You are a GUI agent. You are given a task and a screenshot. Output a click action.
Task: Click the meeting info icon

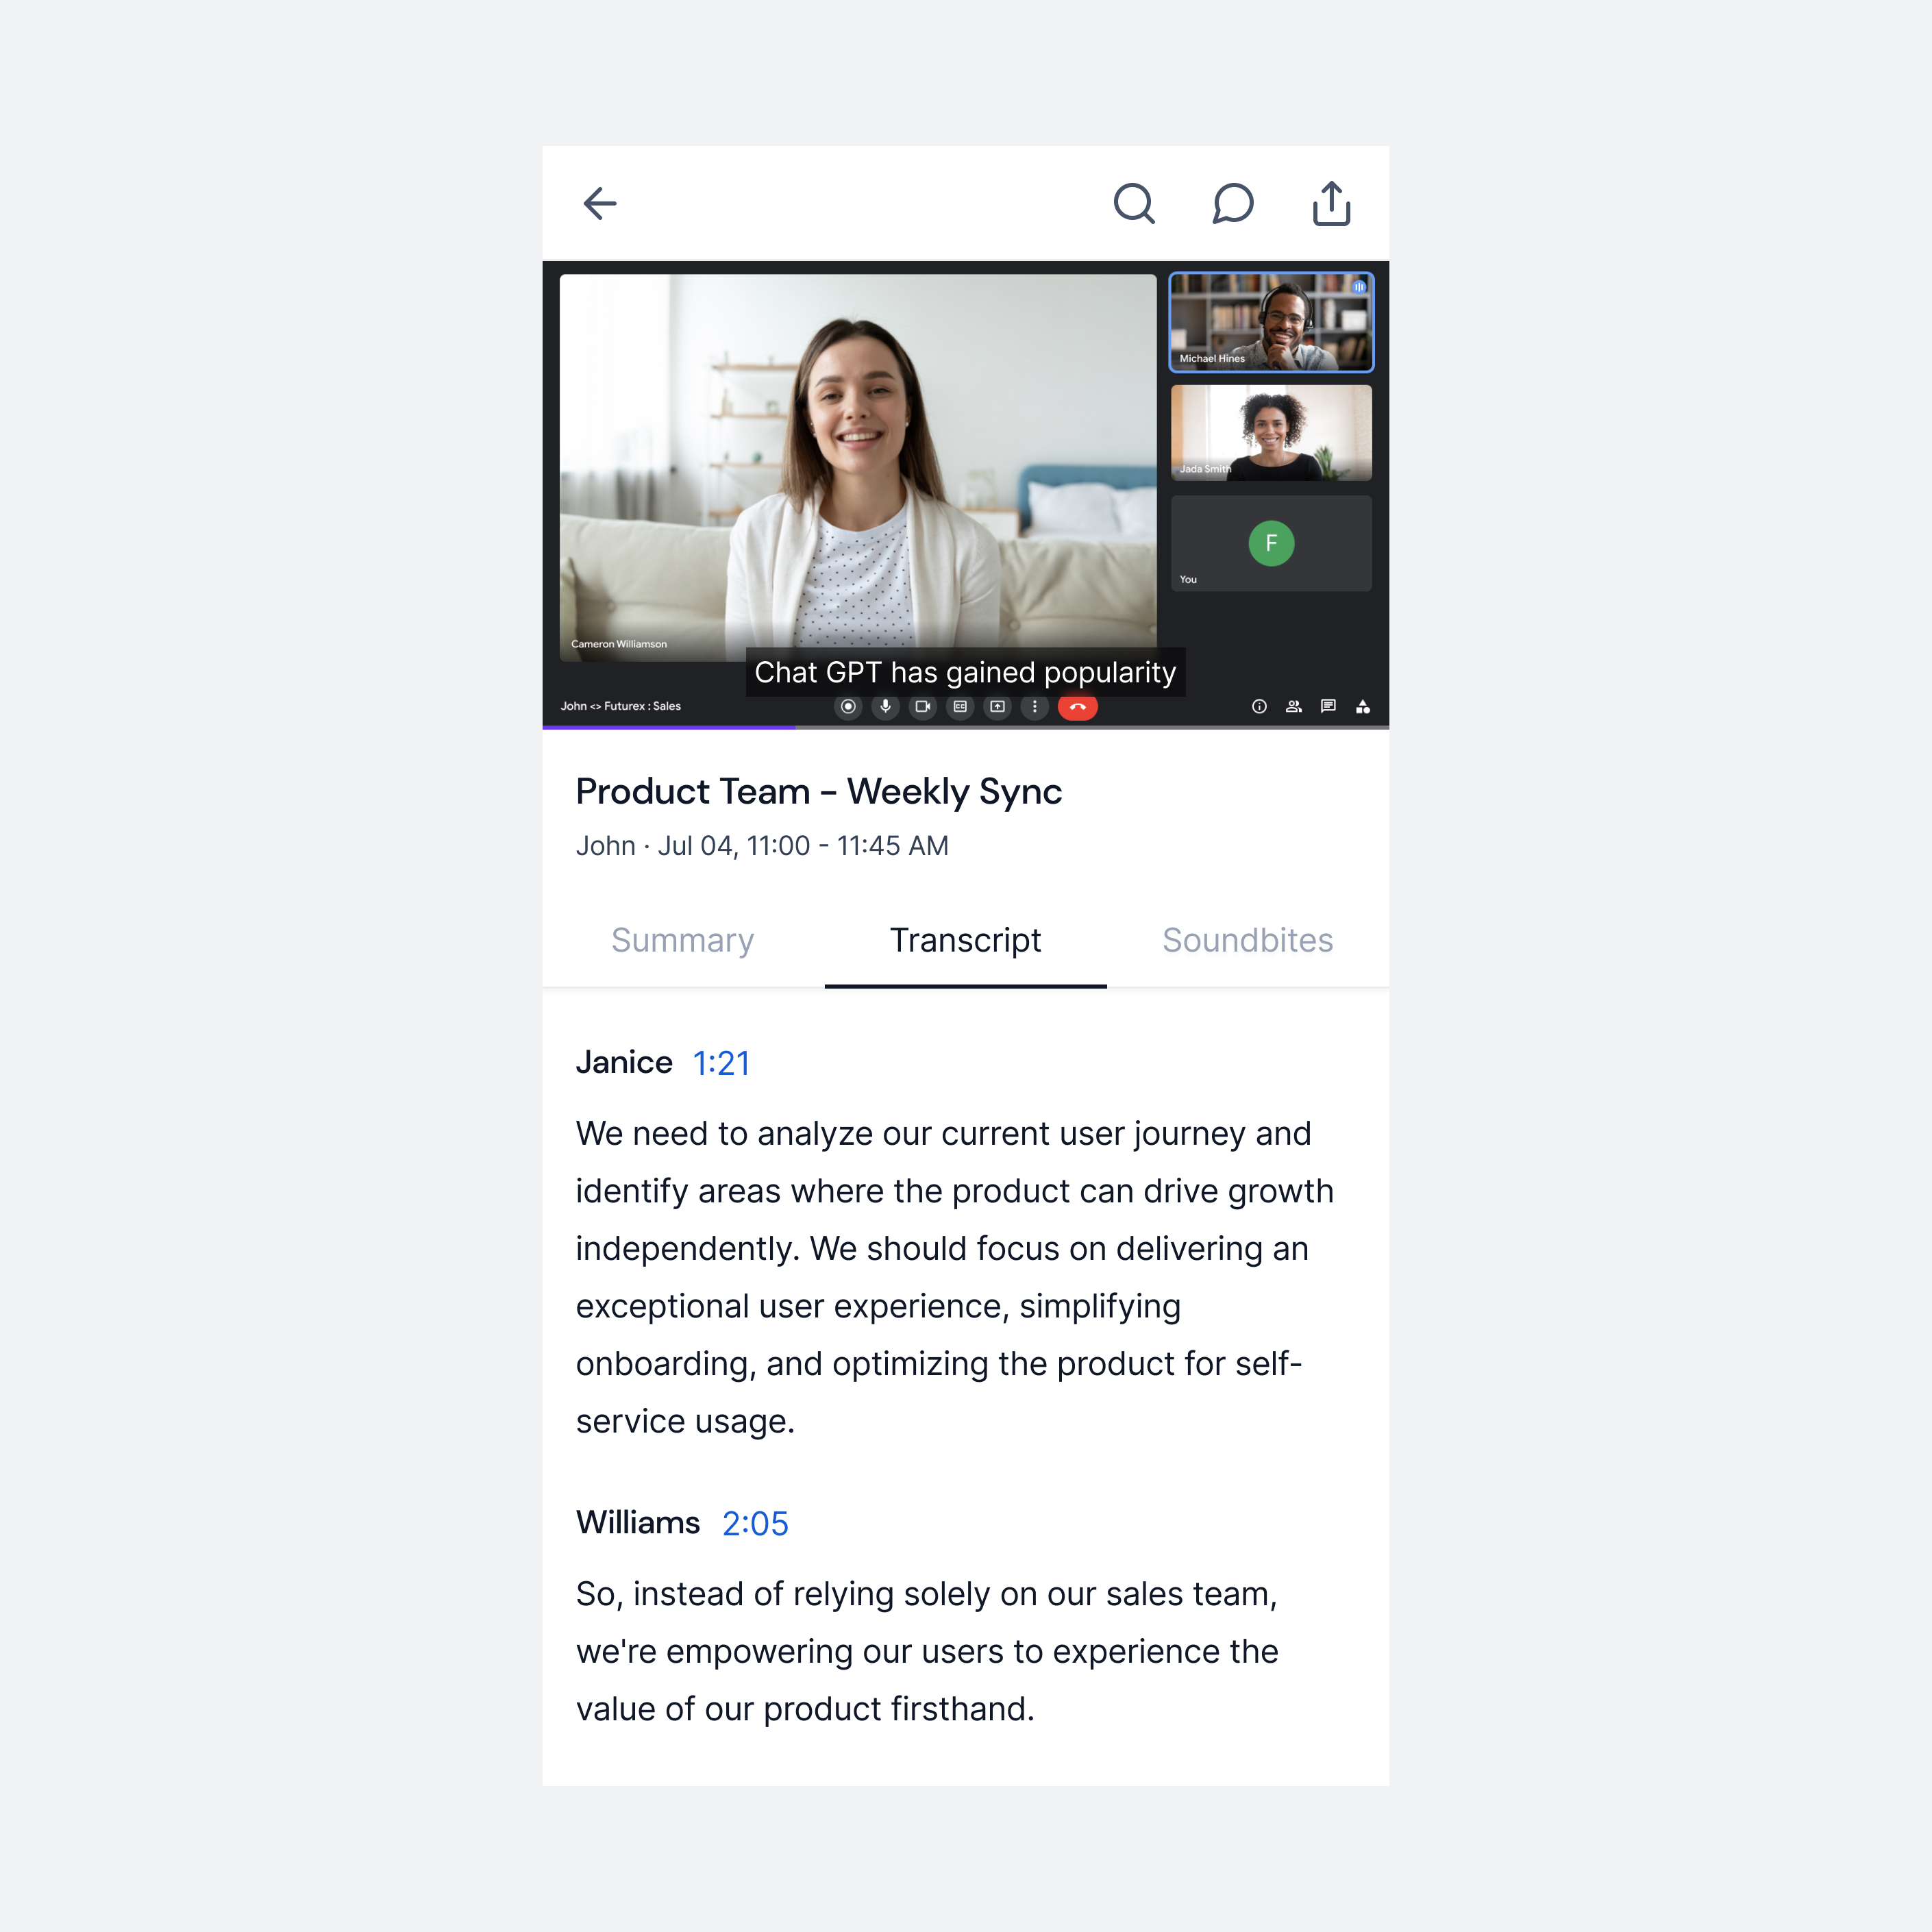click(1259, 707)
